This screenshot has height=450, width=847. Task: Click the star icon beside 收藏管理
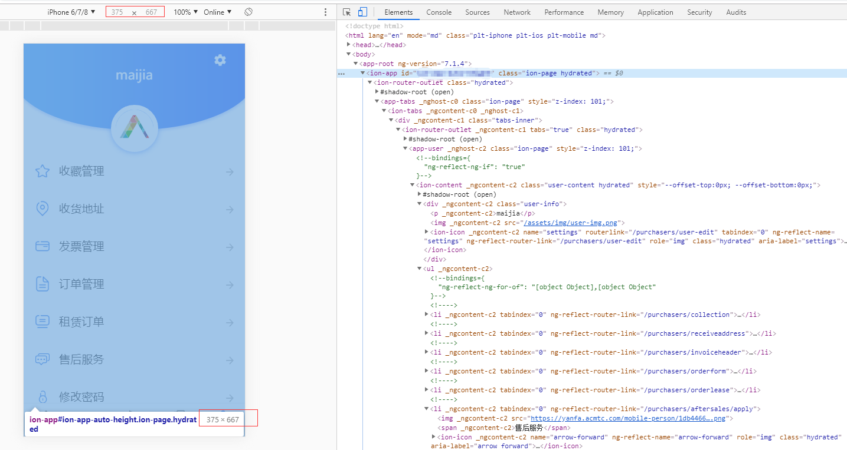click(42, 171)
